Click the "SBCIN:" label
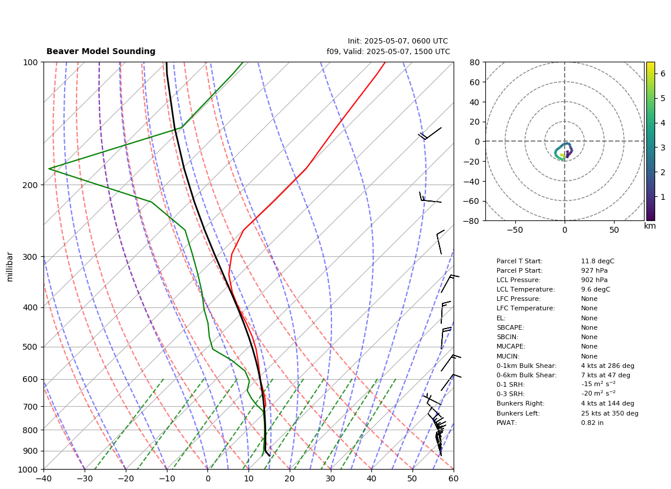This screenshot has width=671, height=489. [x=508, y=337]
